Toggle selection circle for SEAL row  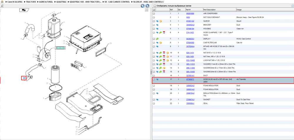[x=154, y=103]
